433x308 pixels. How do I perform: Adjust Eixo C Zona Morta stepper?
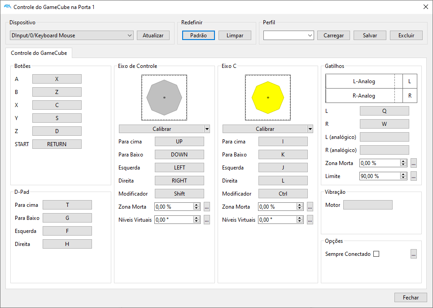coord(300,206)
